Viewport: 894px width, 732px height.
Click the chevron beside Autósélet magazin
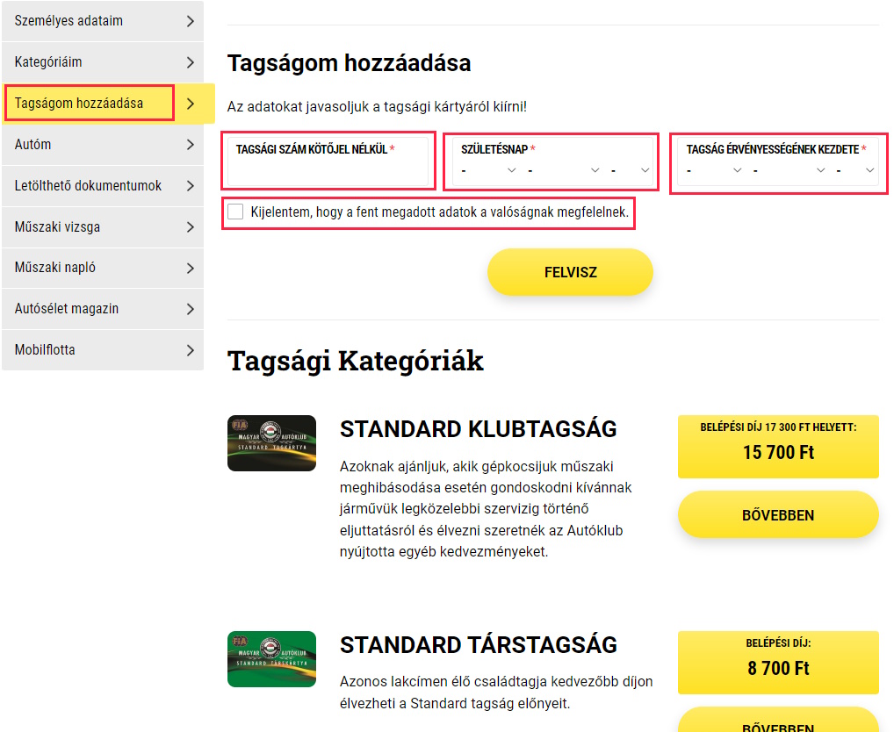coord(191,309)
